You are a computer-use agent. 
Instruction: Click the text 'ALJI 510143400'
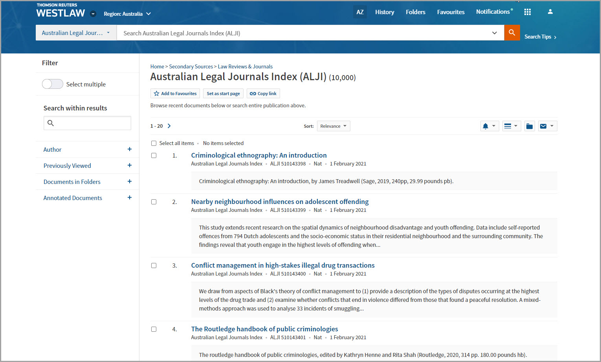(x=288, y=274)
